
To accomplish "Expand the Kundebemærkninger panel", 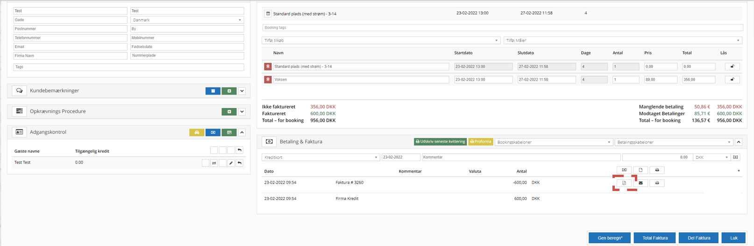I will [242, 91].
